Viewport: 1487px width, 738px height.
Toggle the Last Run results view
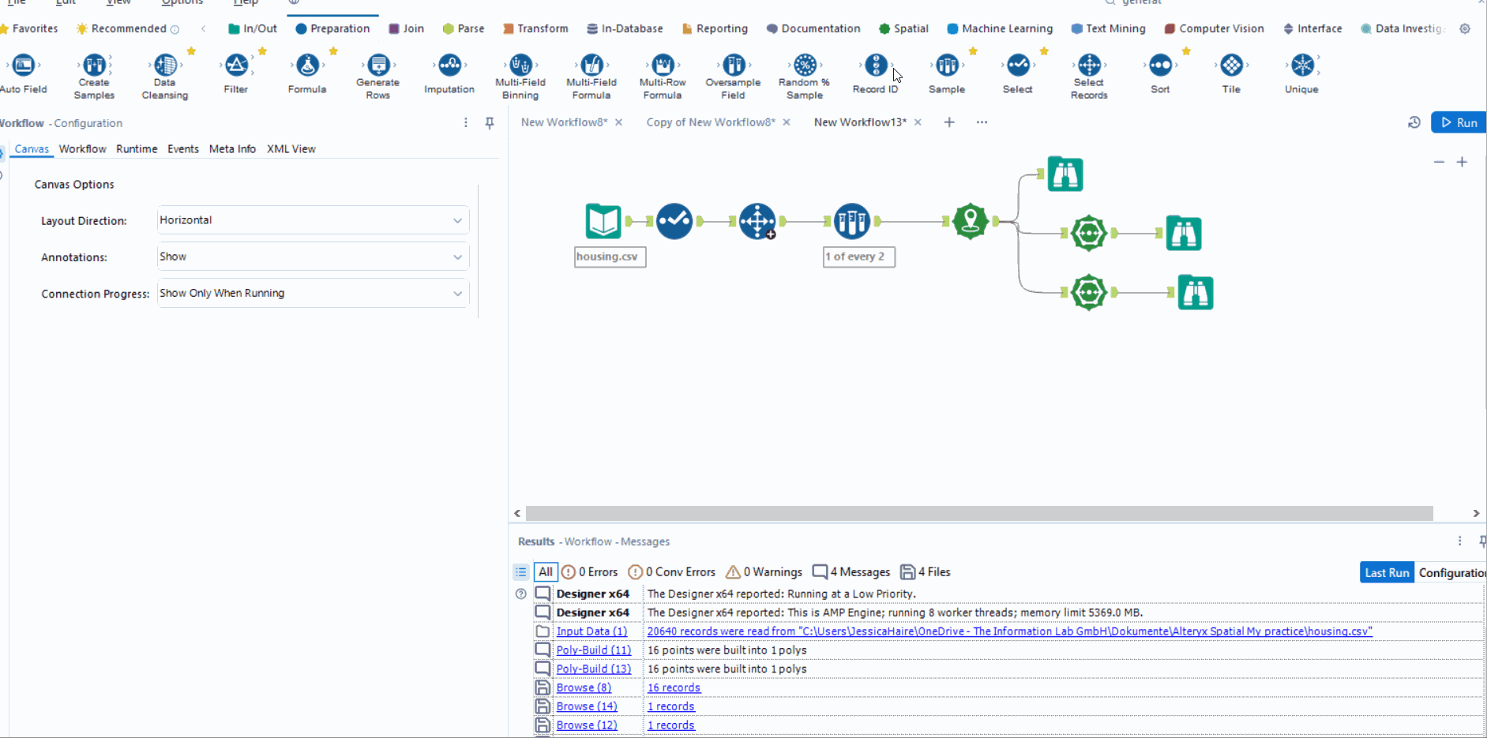point(1386,572)
